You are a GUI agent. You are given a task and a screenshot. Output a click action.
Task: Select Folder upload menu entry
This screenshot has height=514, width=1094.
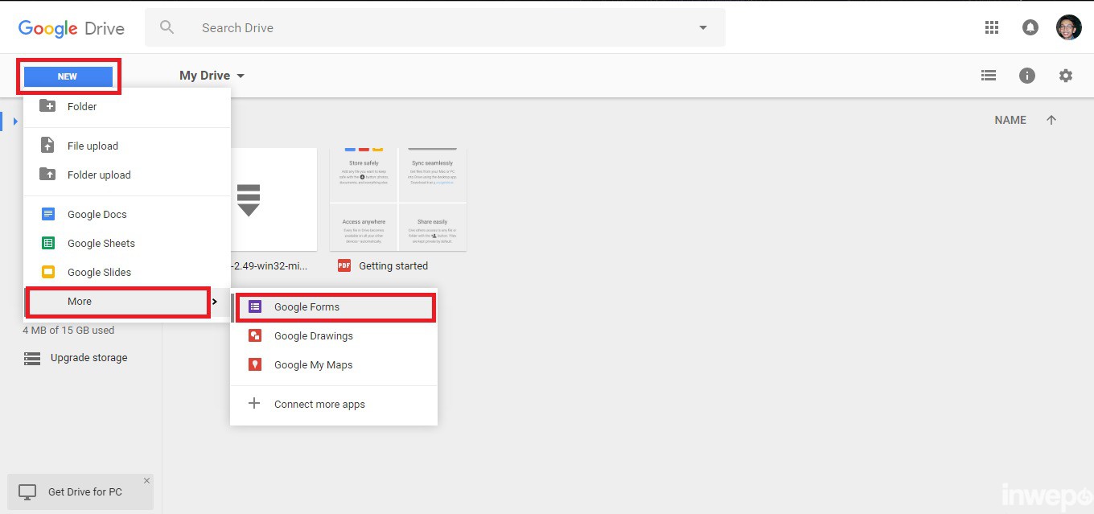tap(127, 175)
